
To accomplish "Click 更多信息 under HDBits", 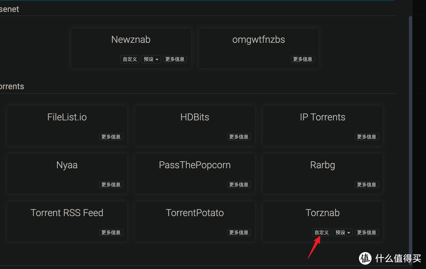I will 239,137.
